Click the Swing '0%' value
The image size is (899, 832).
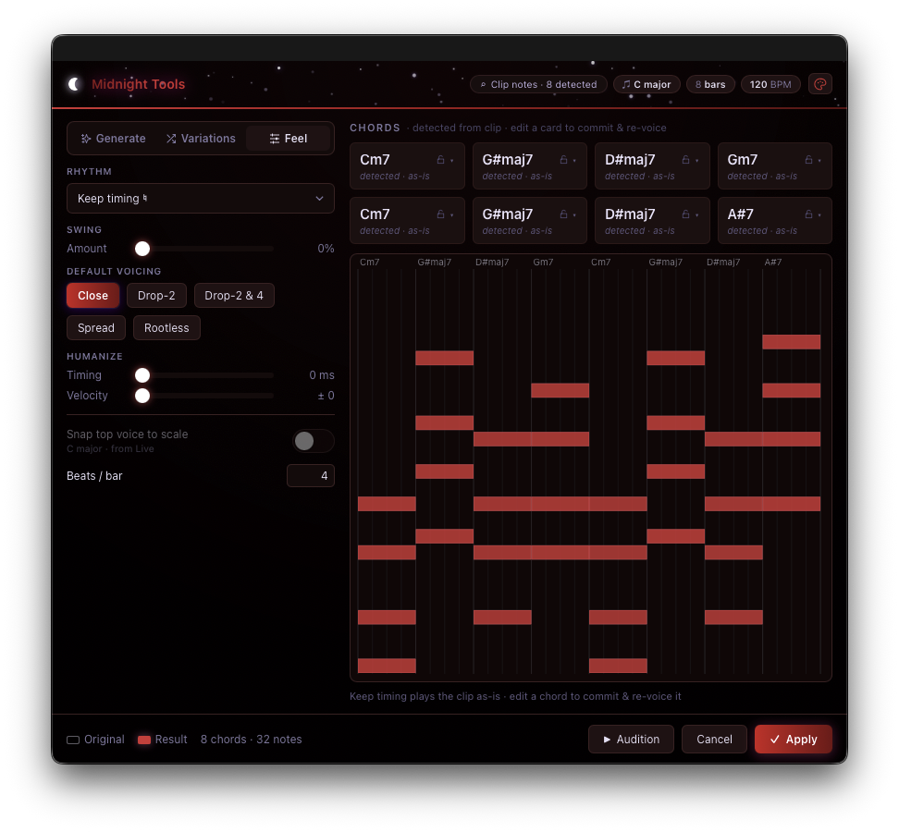326,248
